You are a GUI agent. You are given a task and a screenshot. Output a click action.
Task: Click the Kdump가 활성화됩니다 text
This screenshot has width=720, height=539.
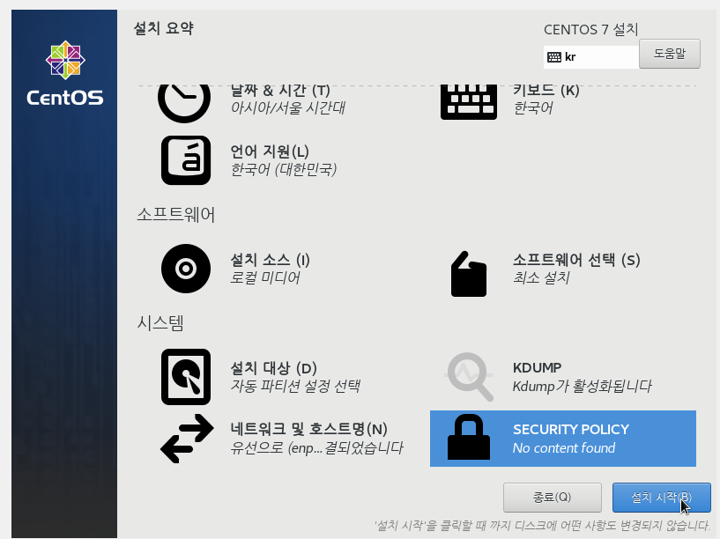coord(582,387)
